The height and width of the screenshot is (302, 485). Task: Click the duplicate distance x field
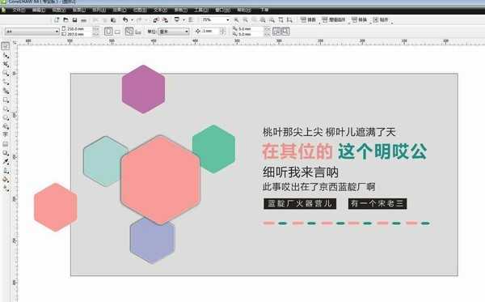point(251,28)
